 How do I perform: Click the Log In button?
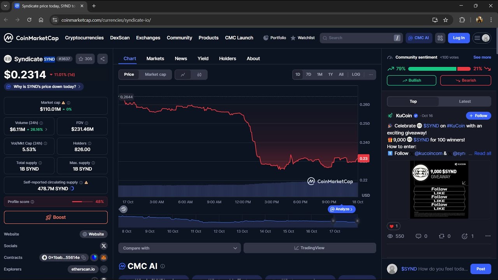click(x=459, y=38)
